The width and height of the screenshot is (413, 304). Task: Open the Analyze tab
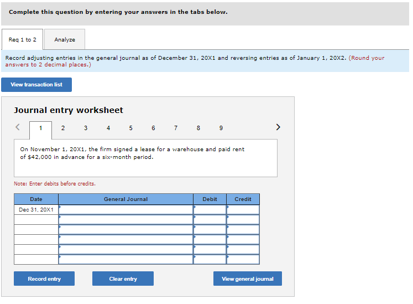[65, 39]
